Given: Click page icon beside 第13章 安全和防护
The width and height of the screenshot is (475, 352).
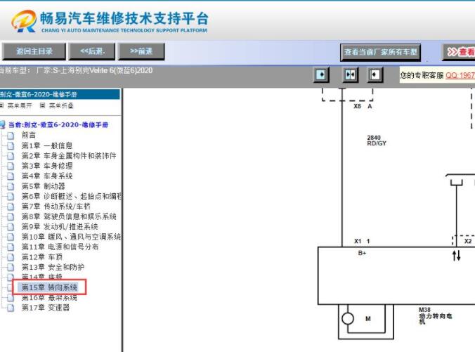Looking at the screenshot, I should click(x=11, y=268).
